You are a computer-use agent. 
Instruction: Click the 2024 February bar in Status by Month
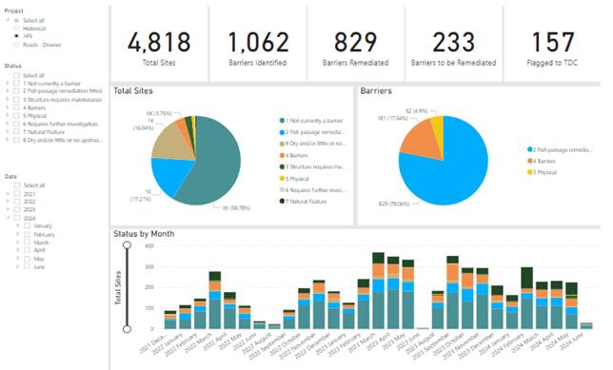[527, 298]
